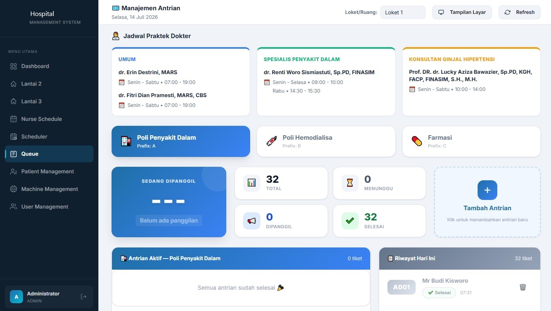The height and width of the screenshot is (311, 551).
Task: Click the Nurse Schedule calendar icon
Action: point(14,119)
